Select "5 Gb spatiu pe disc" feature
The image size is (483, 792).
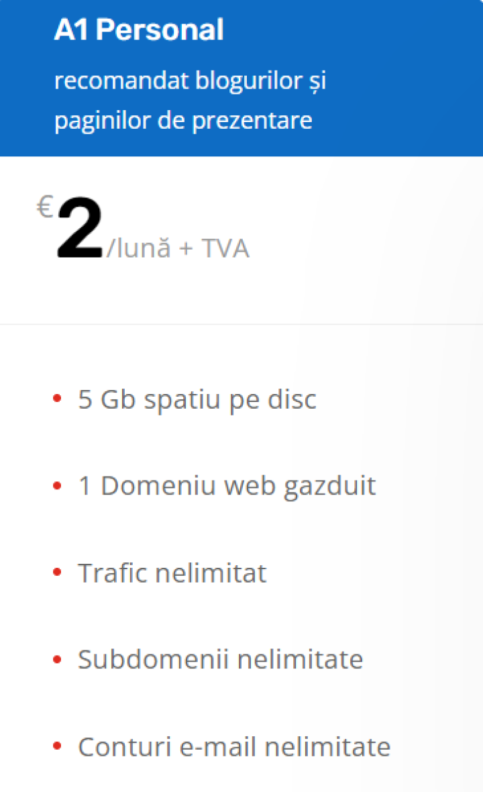197,399
